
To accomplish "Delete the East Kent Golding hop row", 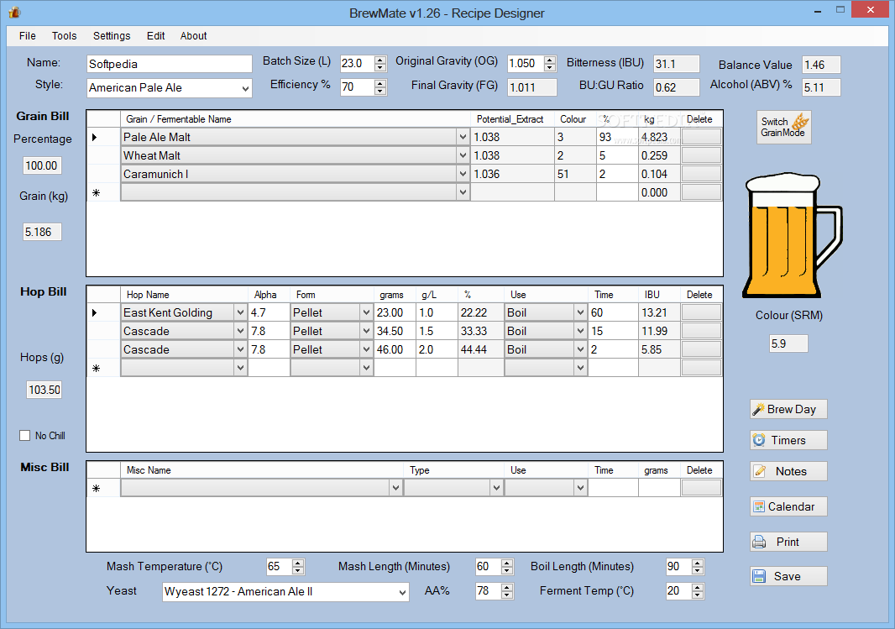I will tap(701, 312).
